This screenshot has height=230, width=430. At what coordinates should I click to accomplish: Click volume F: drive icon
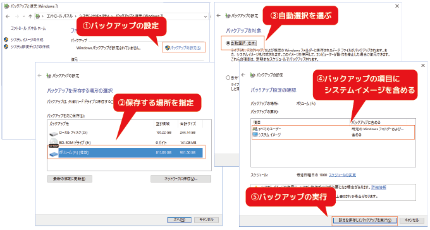pos(54,154)
